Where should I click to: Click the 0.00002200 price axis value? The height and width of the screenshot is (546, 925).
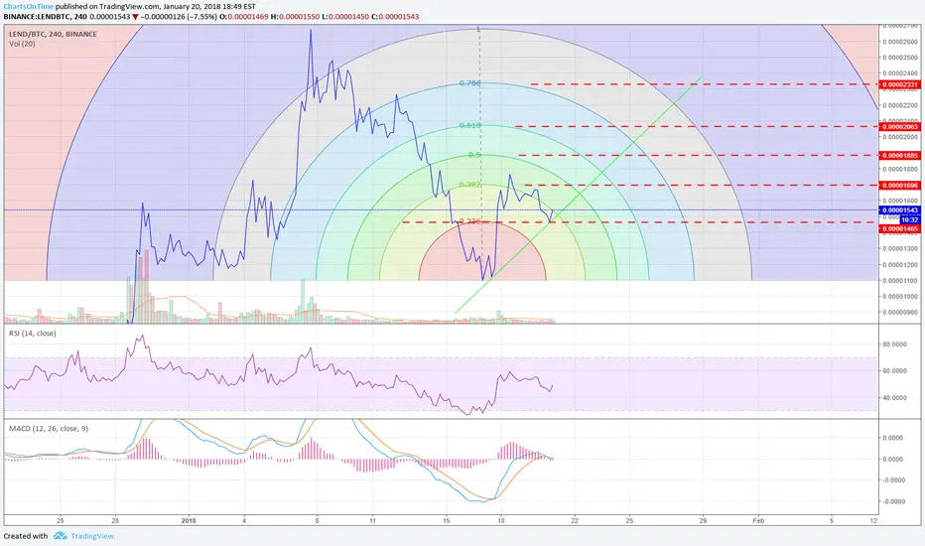(x=901, y=105)
